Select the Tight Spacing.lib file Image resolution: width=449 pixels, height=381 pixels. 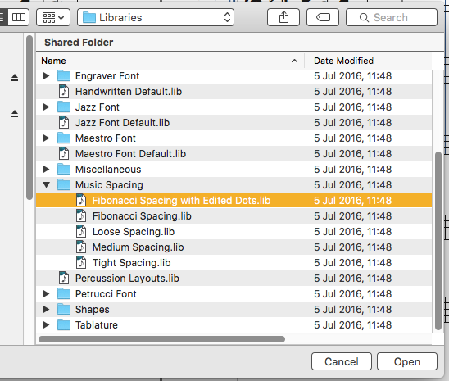pyautogui.click(x=234, y=263)
